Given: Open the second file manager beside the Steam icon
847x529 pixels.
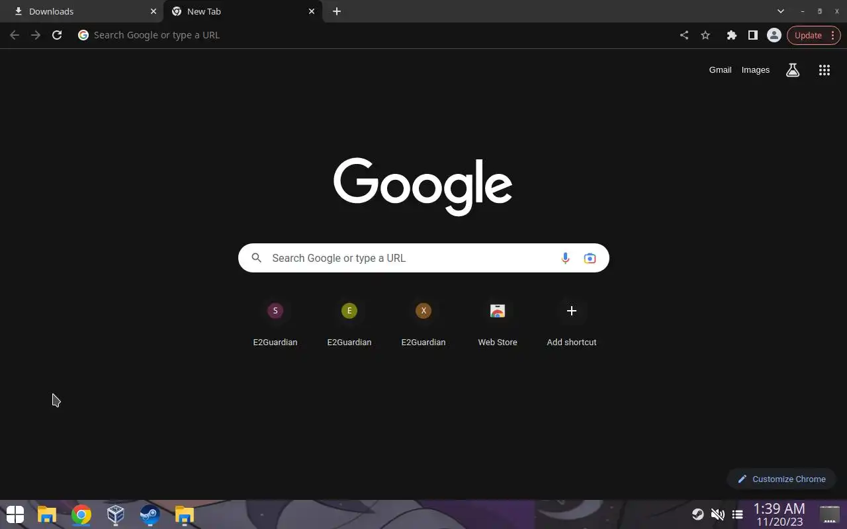Looking at the screenshot, I should point(185,514).
